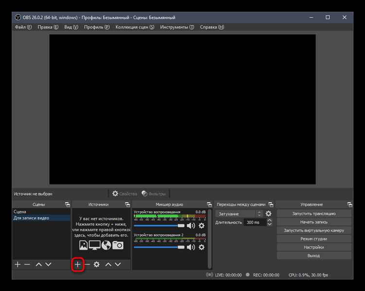
Task: Open the Фильтры source filters button
Action: click(154, 194)
